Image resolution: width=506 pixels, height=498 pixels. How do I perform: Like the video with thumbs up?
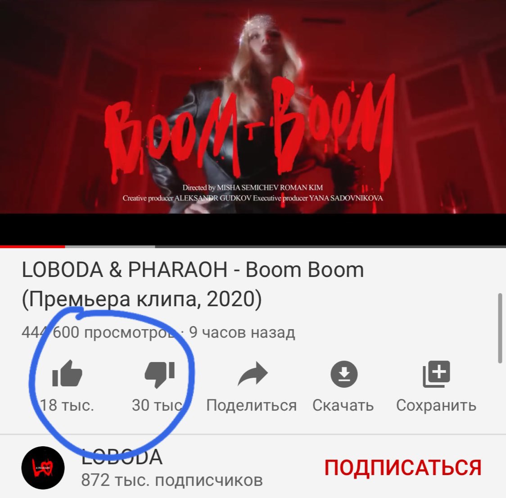point(67,374)
